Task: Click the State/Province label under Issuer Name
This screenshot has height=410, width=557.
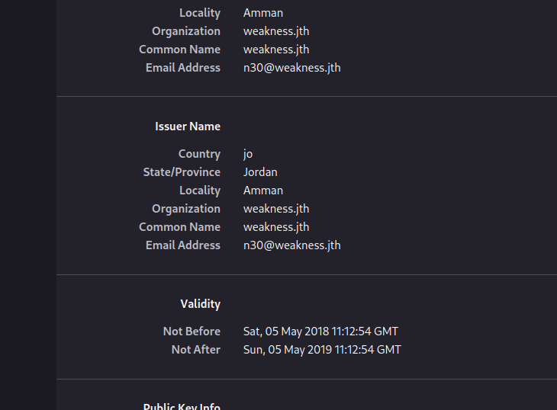Action: pos(182,172)
